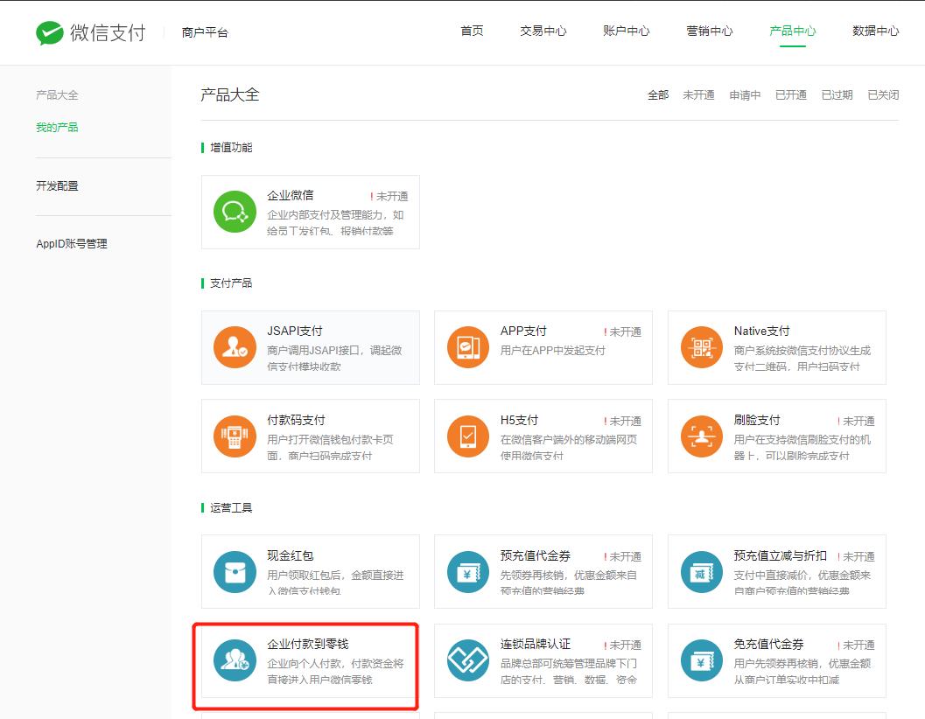
Task: Click the 预充值立减与折扣 blue discount icon
Action: coord(702,571)
